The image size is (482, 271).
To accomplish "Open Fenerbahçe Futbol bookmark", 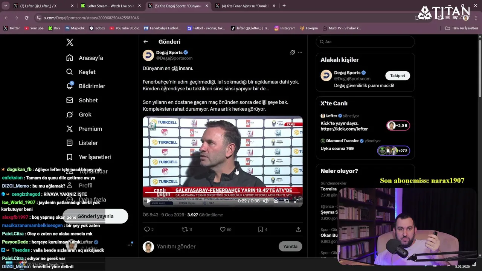I will 162,28.
